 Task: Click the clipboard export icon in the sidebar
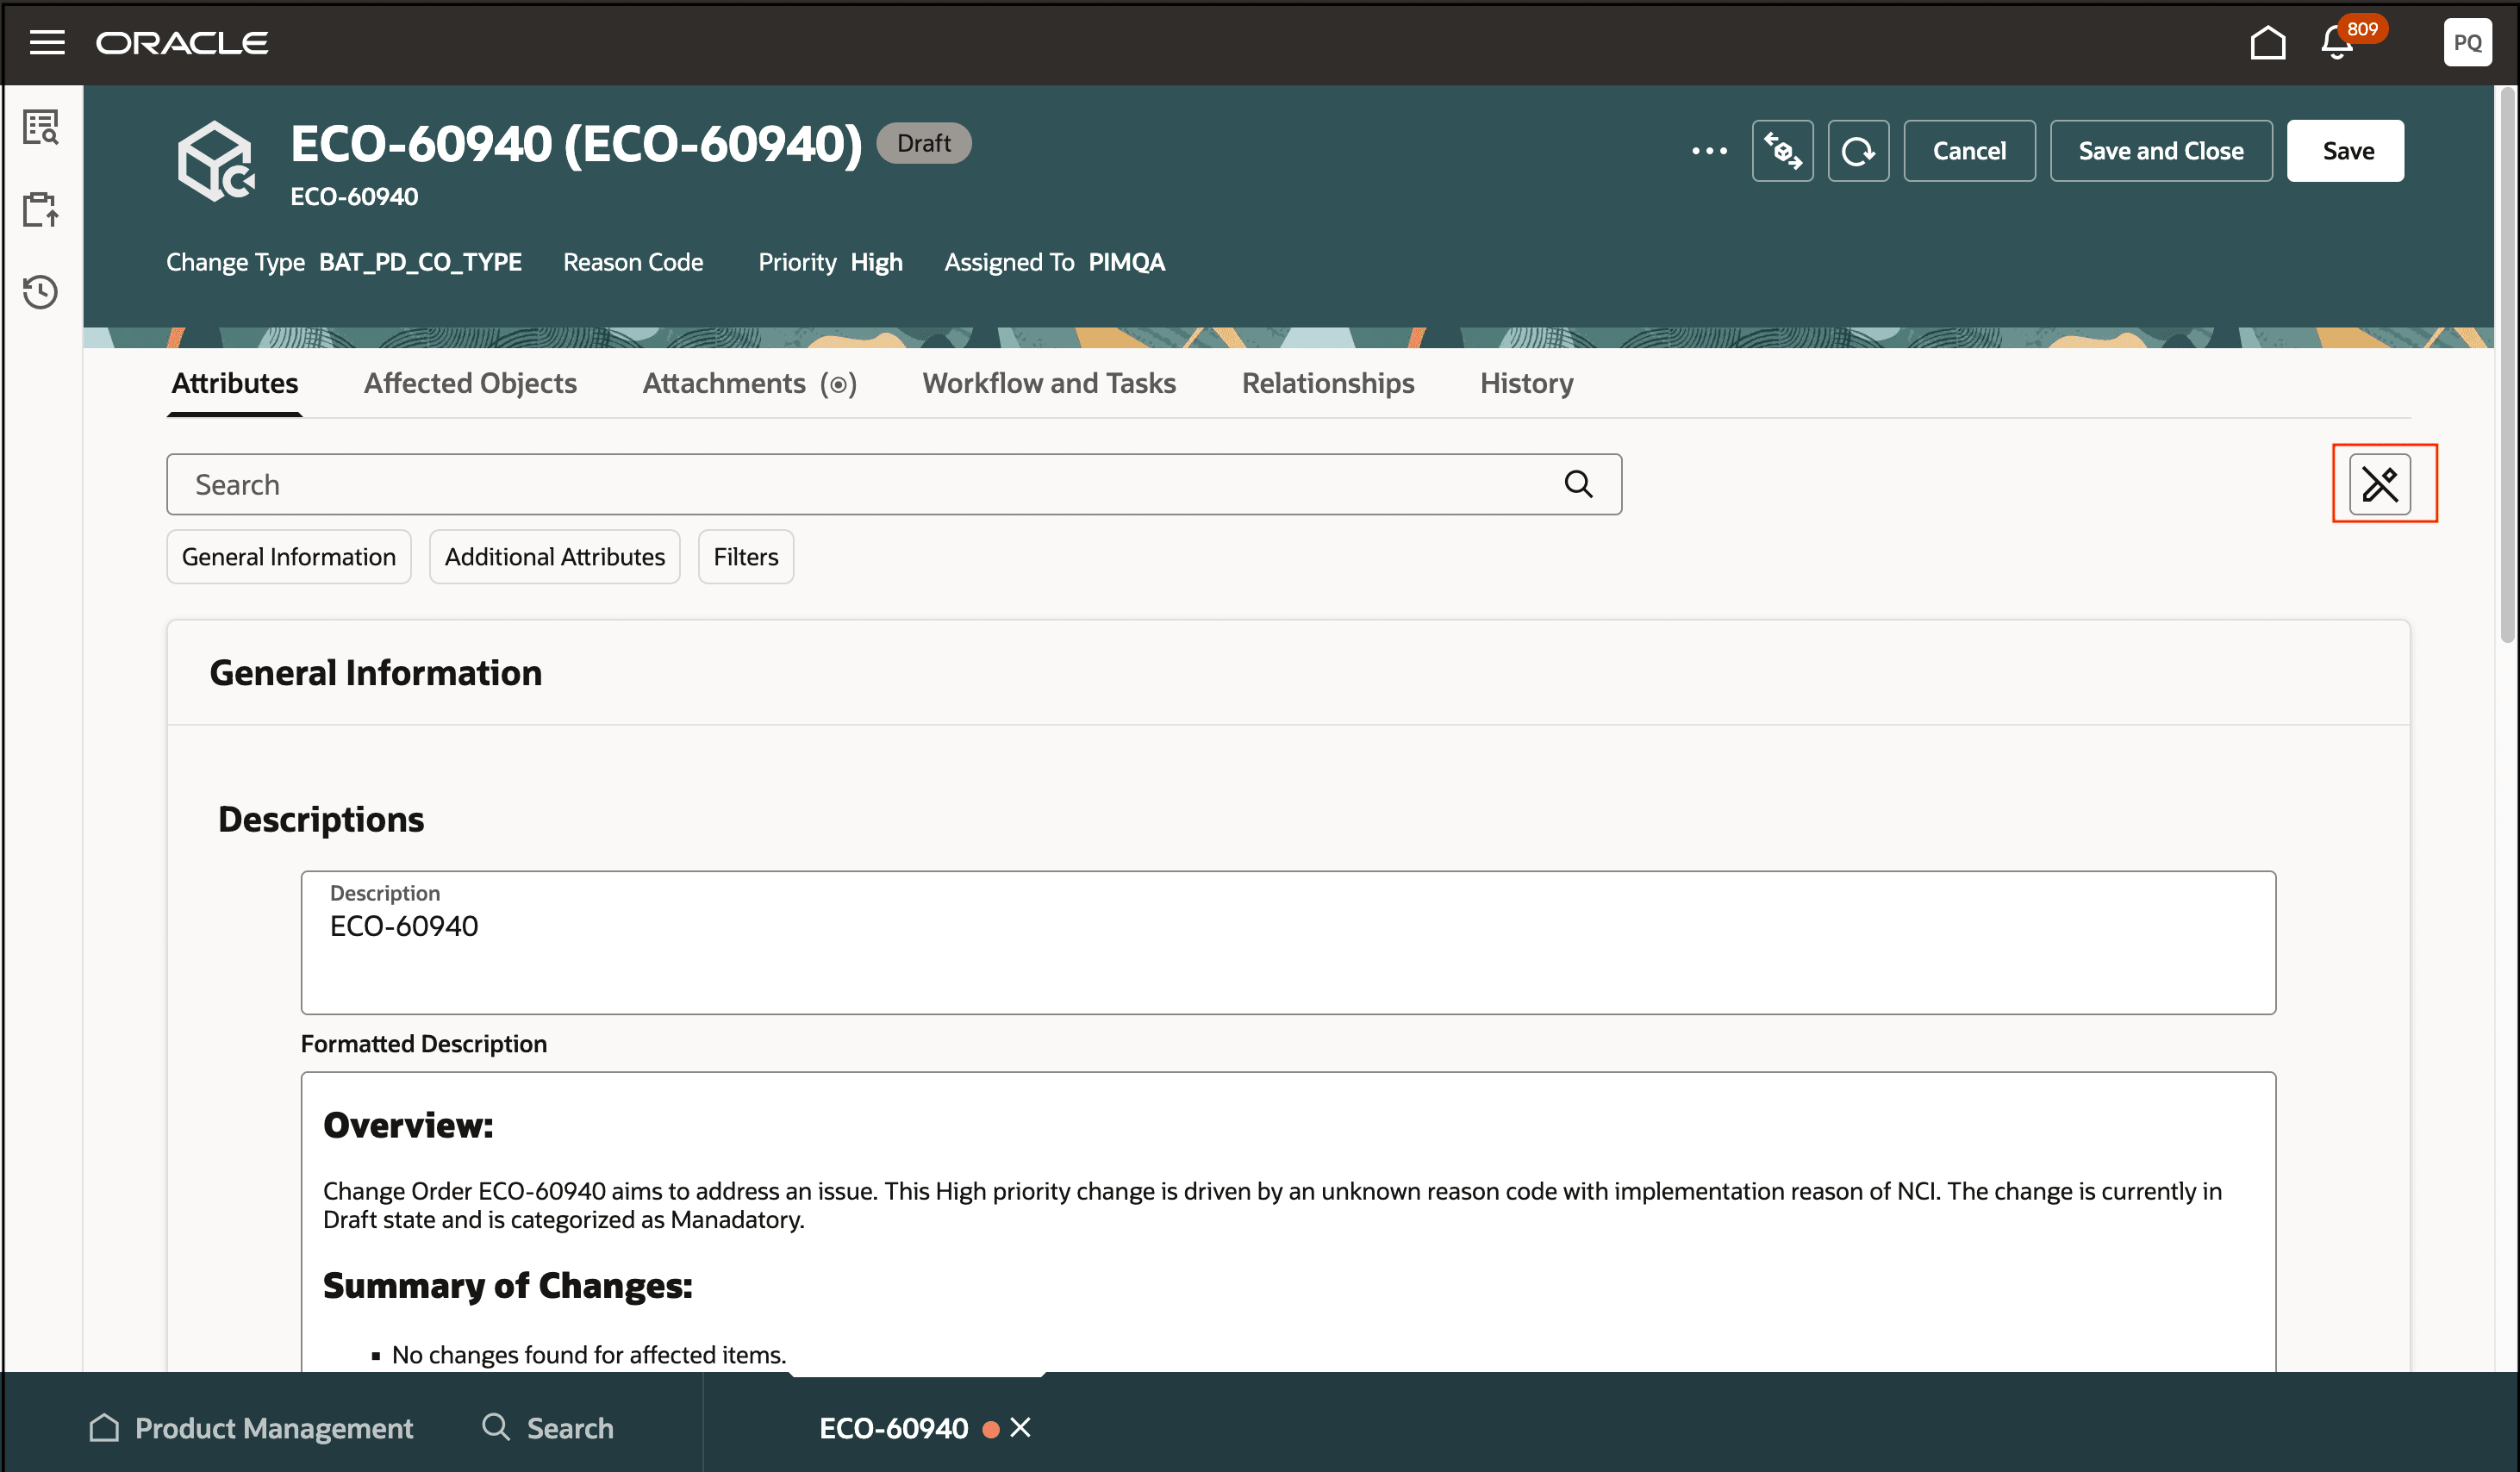pyautogui.click(x=41, y=209)
